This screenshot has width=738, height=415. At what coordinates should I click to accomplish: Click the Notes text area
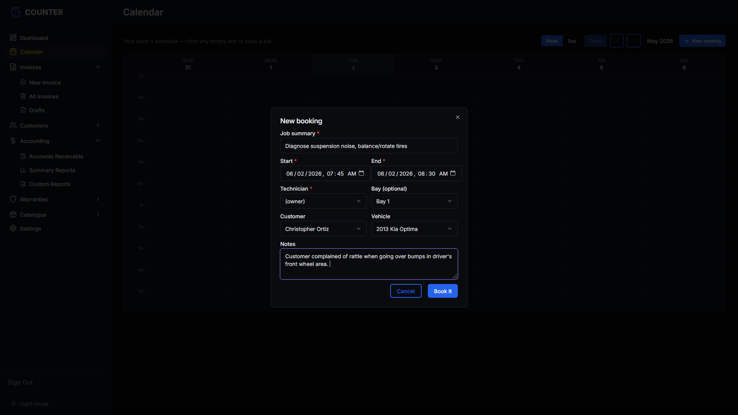(x=369, y=264)
